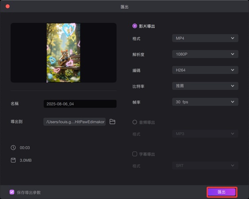Click the 幀率 label

[x=136, y=102]
